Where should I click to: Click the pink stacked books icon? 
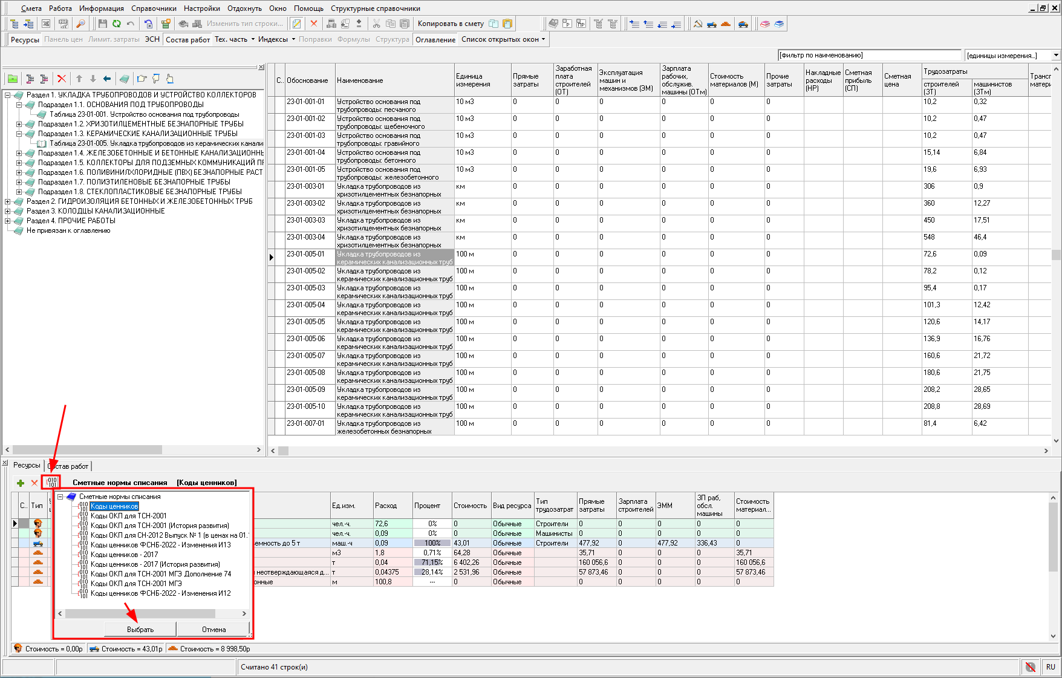[x=765, y=24]
